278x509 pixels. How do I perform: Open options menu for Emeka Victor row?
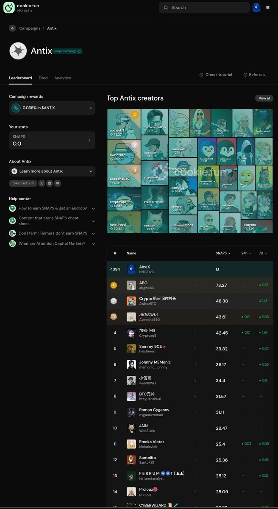pyautogui.click(x=196, y=444)
